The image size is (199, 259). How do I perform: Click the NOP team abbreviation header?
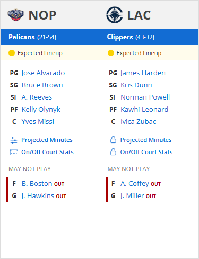[42, 15]
